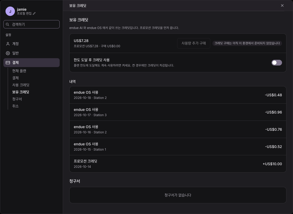Go to 사용 크레딧 subsection
The image size is (293, 214).
tap(21, 85)
